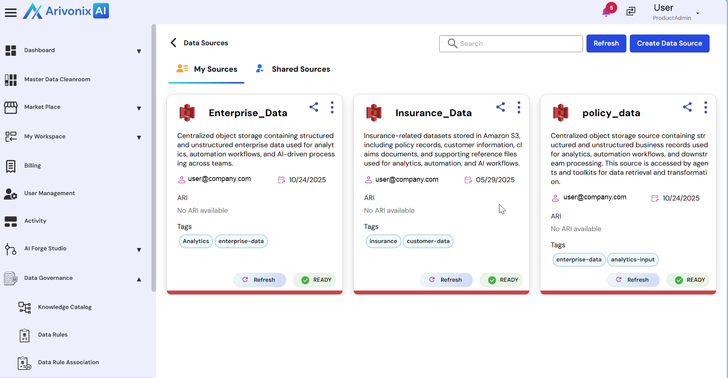Click the Enterprise_Data S3 bucket icon
This screenshot has height=378, width=728.
[x=187, y=113]
